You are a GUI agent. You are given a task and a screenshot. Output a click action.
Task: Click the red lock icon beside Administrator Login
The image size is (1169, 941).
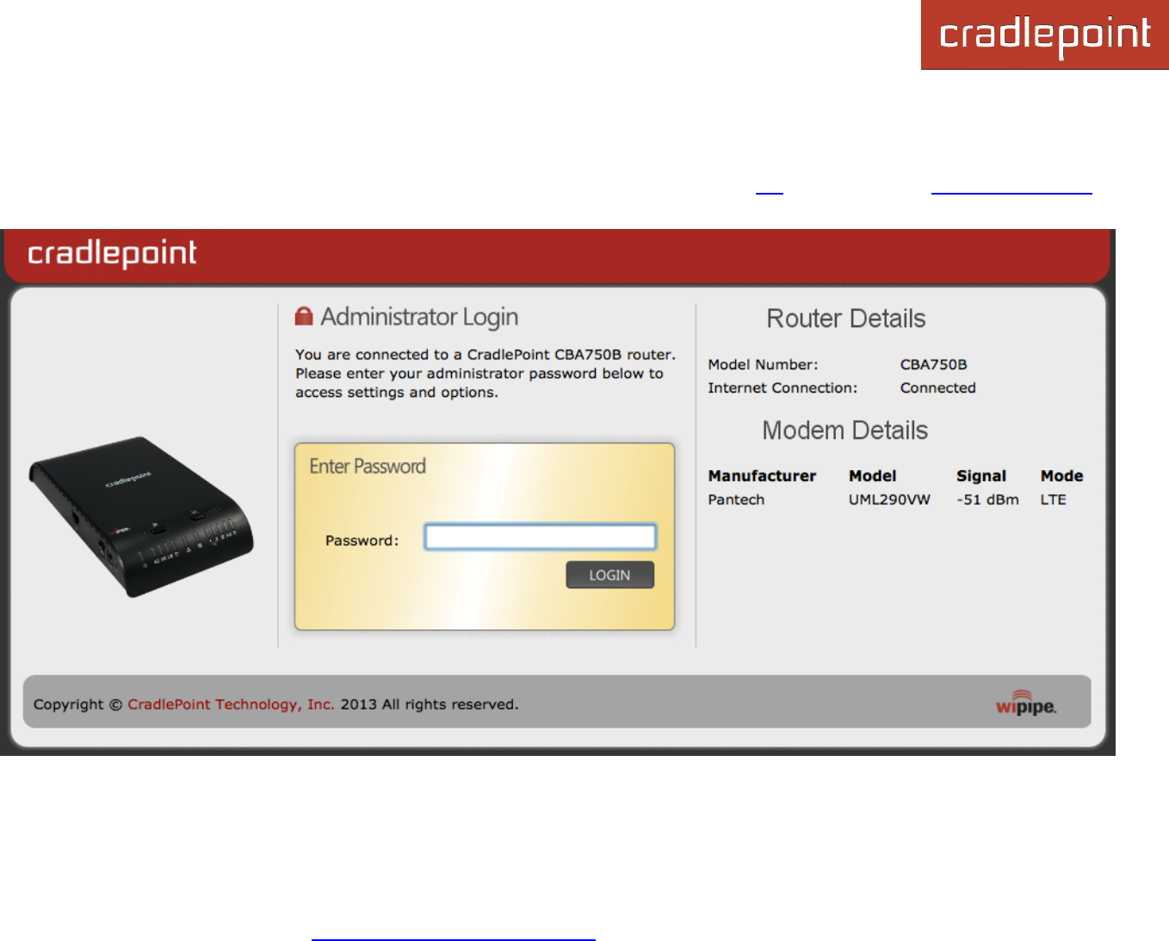[304, 316]
